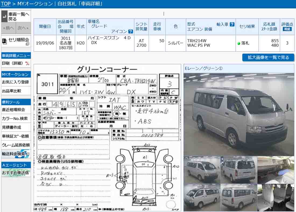Click the 3011 名古屋 1807回 lot cell

click(x=65, y=43)
